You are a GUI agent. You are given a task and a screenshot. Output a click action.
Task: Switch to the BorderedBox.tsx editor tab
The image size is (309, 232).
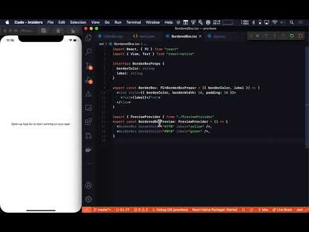[183, 36]
